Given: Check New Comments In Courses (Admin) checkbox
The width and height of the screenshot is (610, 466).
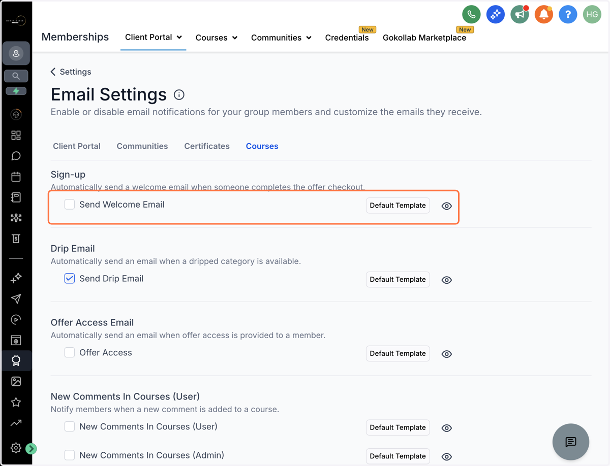Looking at the screenshot, I should (x=70, y=455).
